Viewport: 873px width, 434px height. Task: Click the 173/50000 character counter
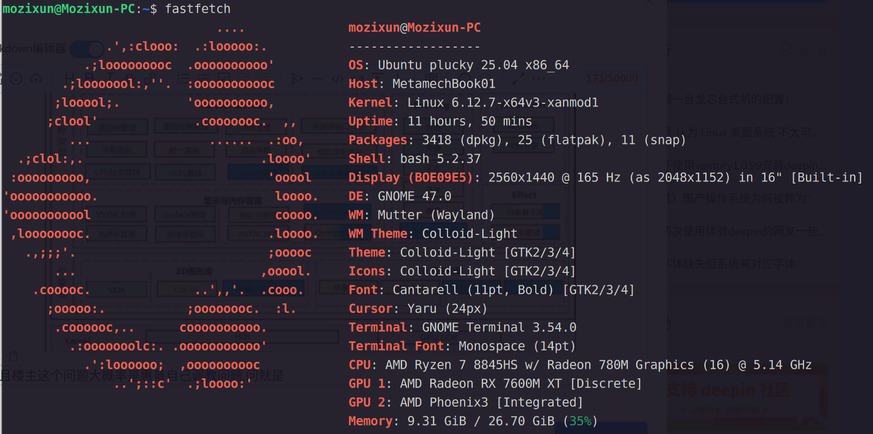[x=612, y=78]
